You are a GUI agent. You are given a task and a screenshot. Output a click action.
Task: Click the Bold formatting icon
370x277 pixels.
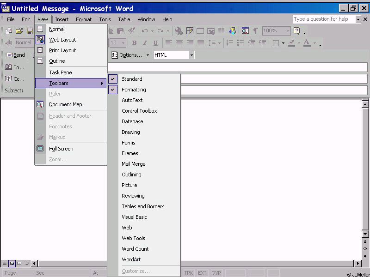point(134,43)
